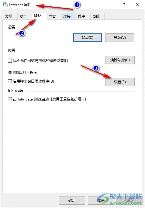Close the Internet 属性 dialog with X
Screen dimensions: 145x208
(x=138, y=5)
